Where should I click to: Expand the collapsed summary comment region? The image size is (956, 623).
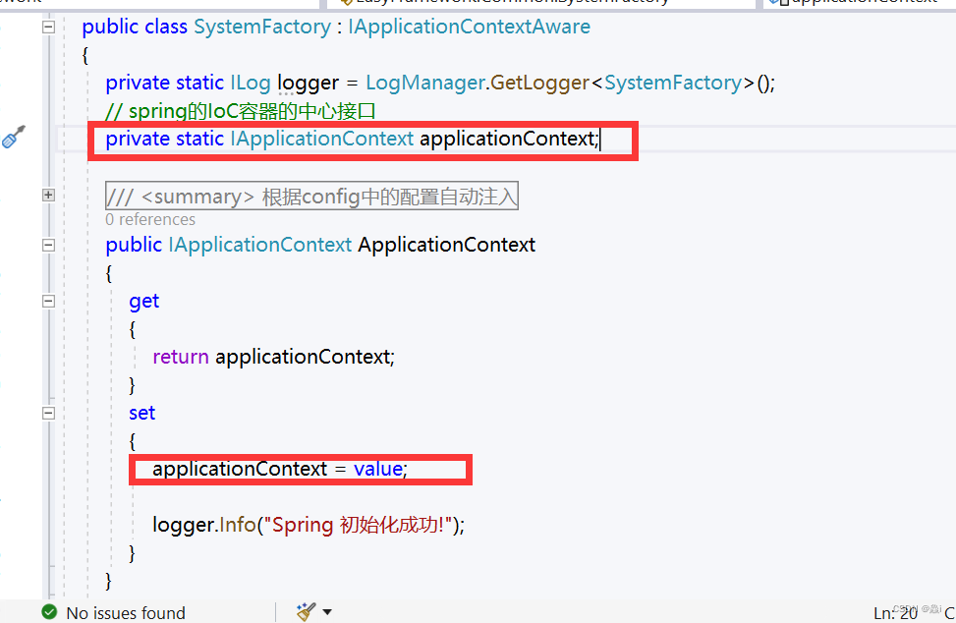[48, 196]
